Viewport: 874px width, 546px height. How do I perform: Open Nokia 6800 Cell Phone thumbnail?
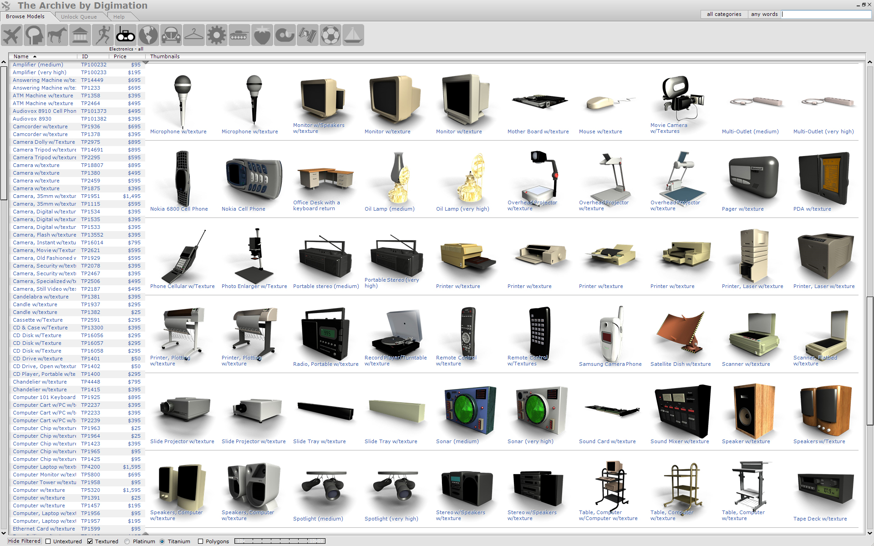(x=183, y=178)
